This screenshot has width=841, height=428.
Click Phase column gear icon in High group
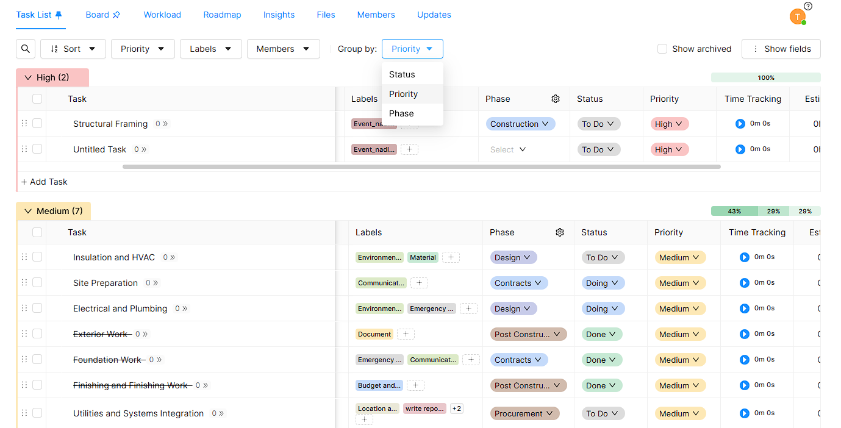tap(556, 99)
